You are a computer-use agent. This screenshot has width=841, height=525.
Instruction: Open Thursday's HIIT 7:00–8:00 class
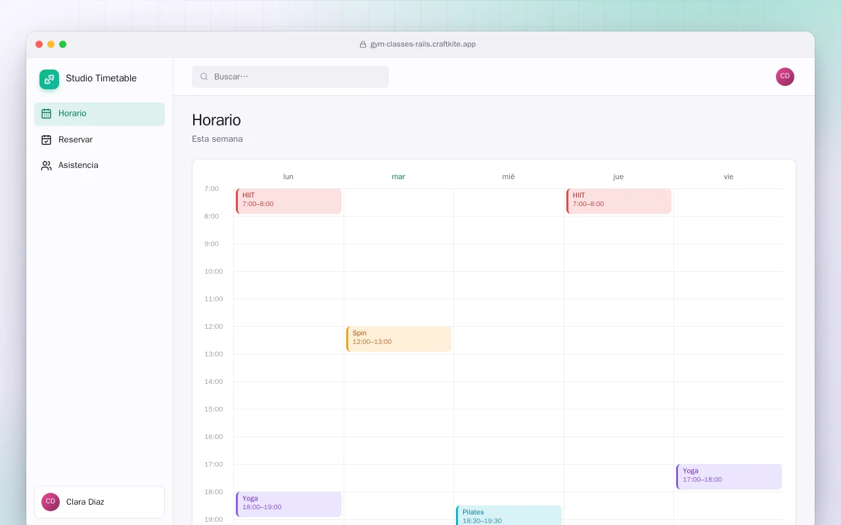pos(619,201)
